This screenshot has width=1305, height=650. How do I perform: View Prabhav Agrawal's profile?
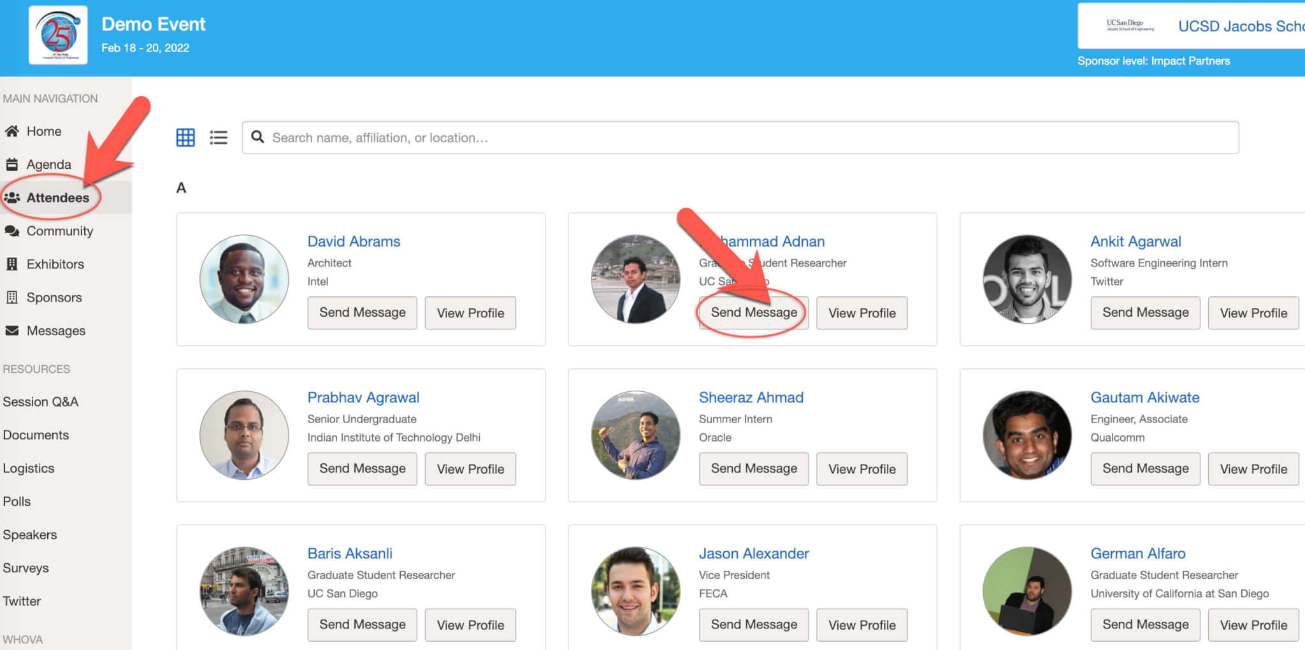470,468
